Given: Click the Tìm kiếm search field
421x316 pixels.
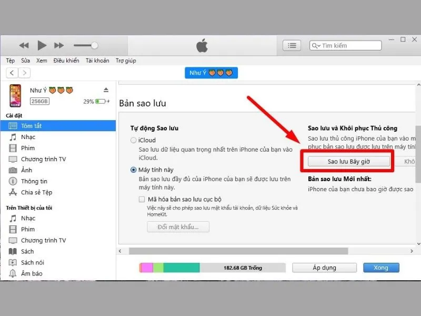Looking at the screenshot, I should (346, 45).
